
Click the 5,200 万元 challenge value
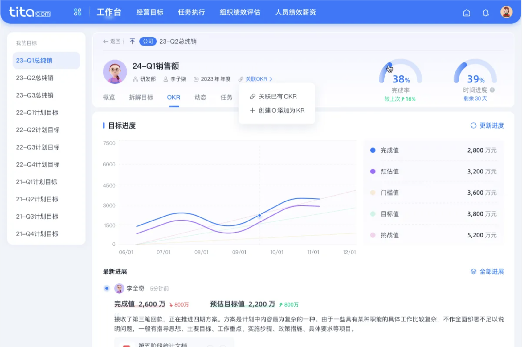pyautogui.click(x=482, y=235)
